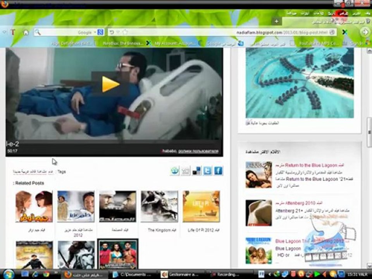372x279 pixels.
Task: Click the red T toolbar icon
Action: 13,32
